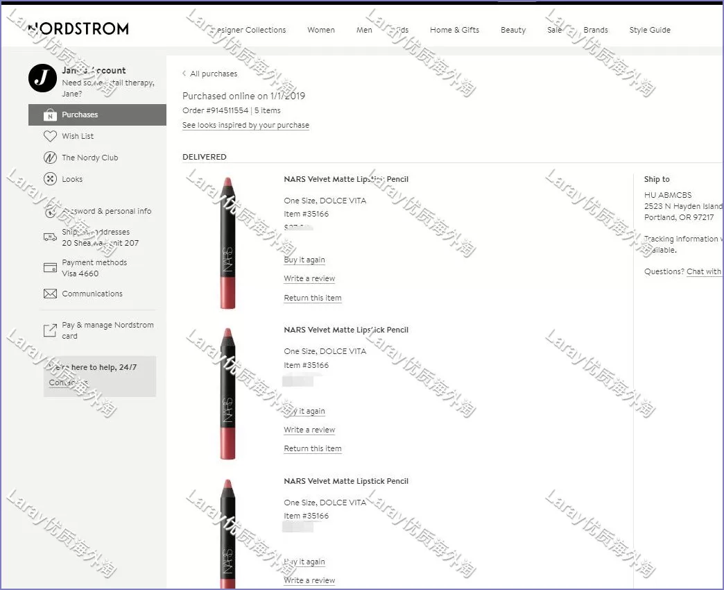724x590 pixels.
Task: Click See looks inspired by your purchase
Action: [245, 125]
